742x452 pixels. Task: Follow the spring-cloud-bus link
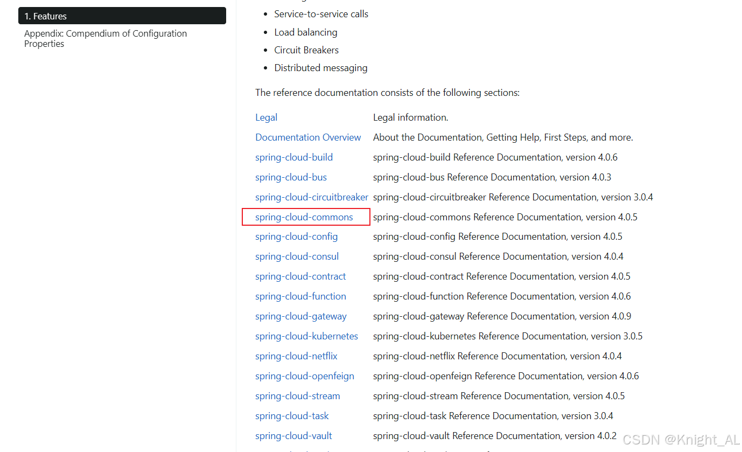291,177
